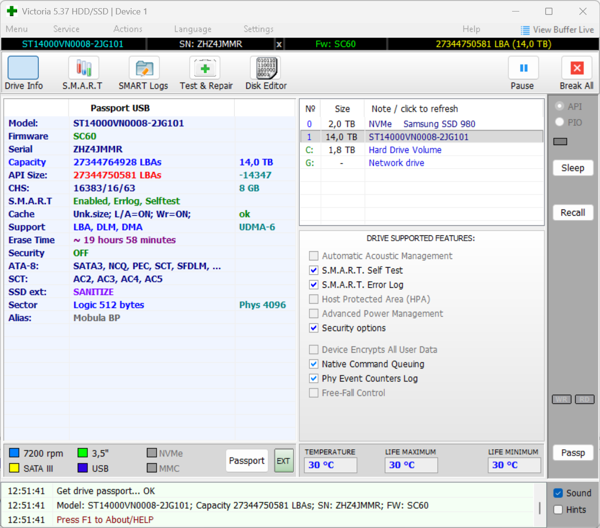
Task: Click the EXT button
Action: [x=283, y=461]
